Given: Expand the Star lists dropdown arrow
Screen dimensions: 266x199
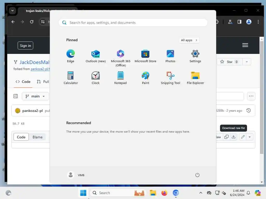Looking at the screenshot, I should [247, 62].
